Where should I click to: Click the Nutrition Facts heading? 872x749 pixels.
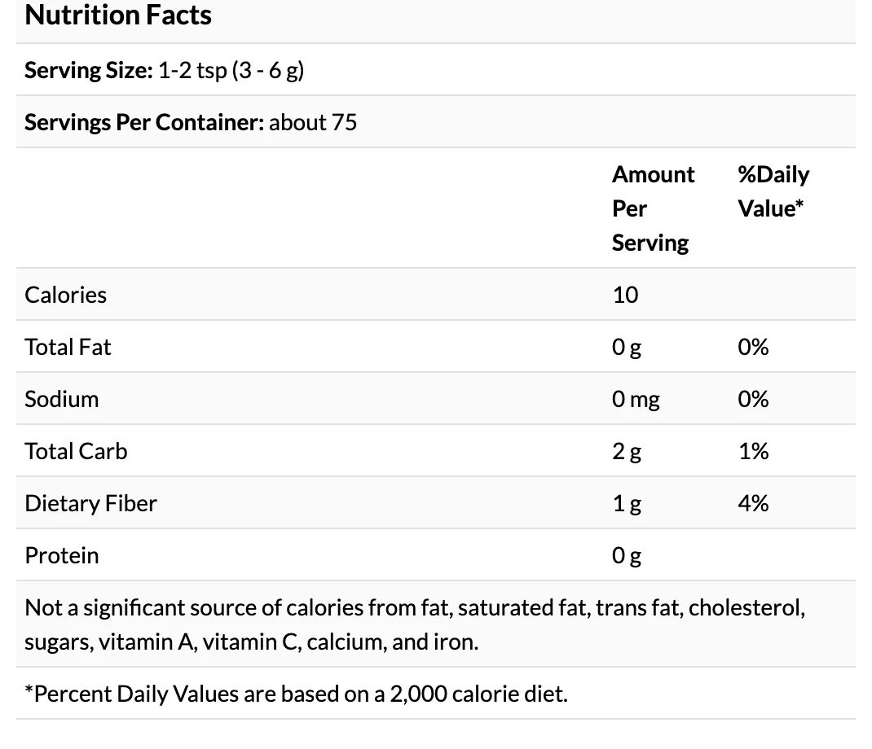(x=118, y=15)
